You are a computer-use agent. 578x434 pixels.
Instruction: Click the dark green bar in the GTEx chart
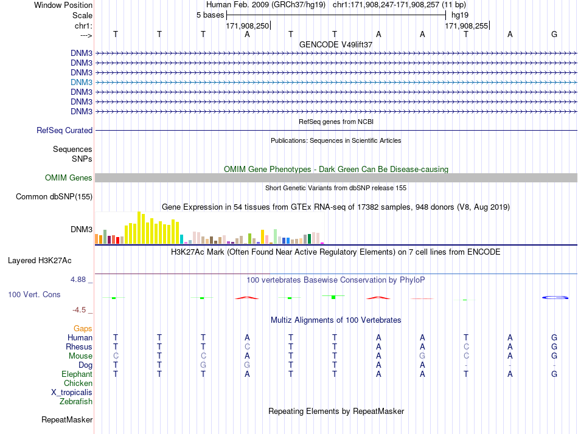pos(309,239)
